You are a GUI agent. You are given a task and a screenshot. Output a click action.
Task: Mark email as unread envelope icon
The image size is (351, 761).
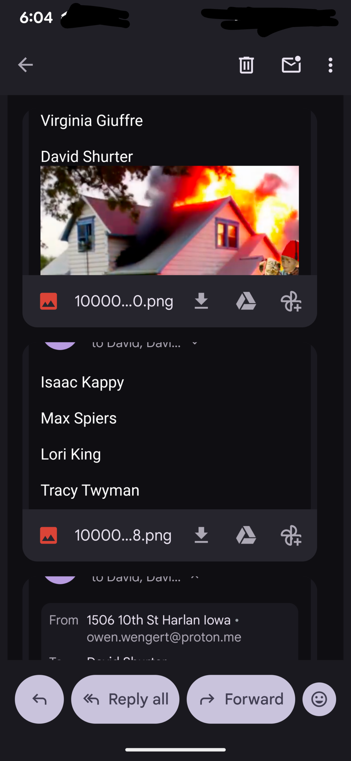pos(291,65)
